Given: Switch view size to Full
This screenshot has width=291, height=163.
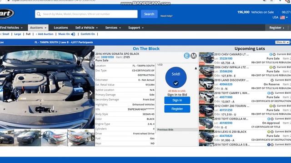Looking at the screenshot, I should (x=28, y=34).
